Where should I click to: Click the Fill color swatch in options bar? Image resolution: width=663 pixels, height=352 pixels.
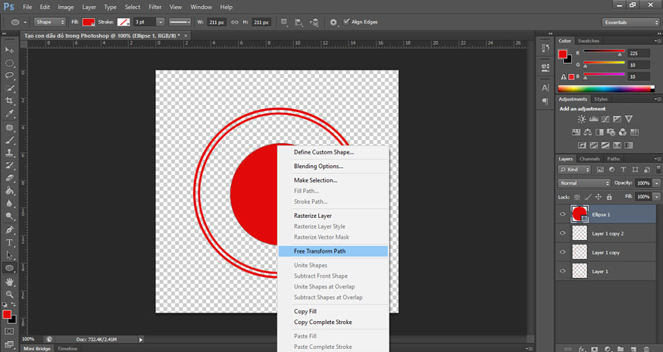(x=89, y=22)
